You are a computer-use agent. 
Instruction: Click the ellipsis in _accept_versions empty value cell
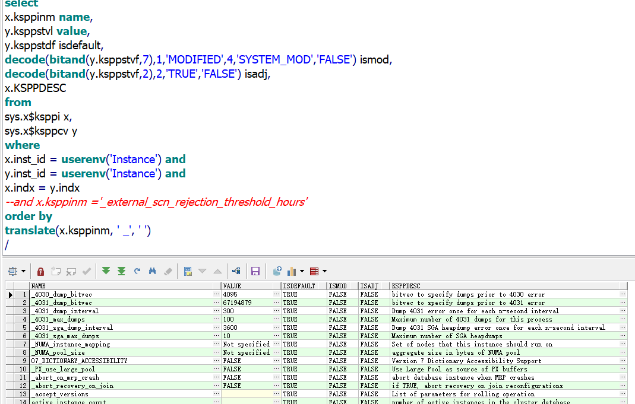click(276, 394)
